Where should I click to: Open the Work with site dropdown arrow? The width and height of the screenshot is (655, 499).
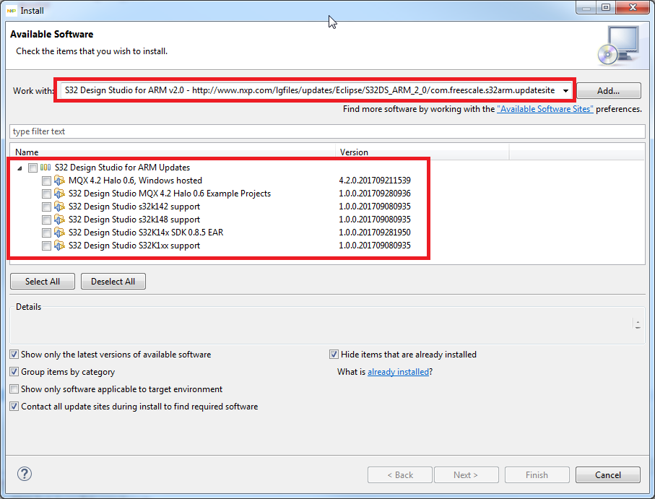pyautogui.click(x=565, y=90)
